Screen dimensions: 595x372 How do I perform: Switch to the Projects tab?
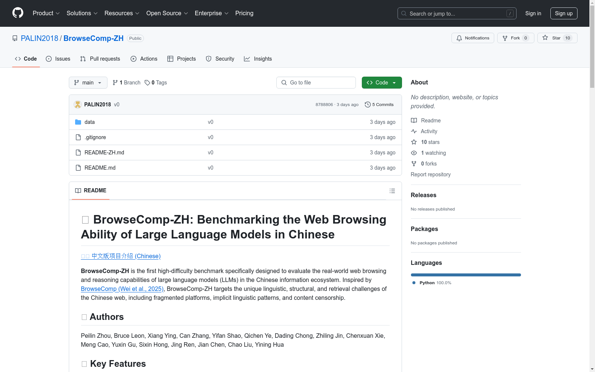[x=181, y=59]
